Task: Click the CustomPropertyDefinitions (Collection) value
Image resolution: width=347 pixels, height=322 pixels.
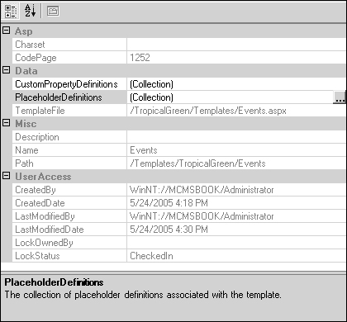Action: click(x=151, y=84)
